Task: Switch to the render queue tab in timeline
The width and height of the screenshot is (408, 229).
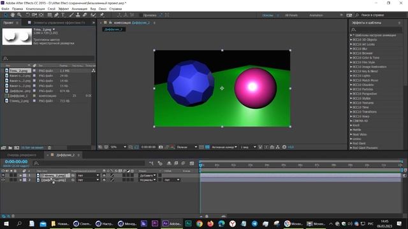Action: (22, 155)
